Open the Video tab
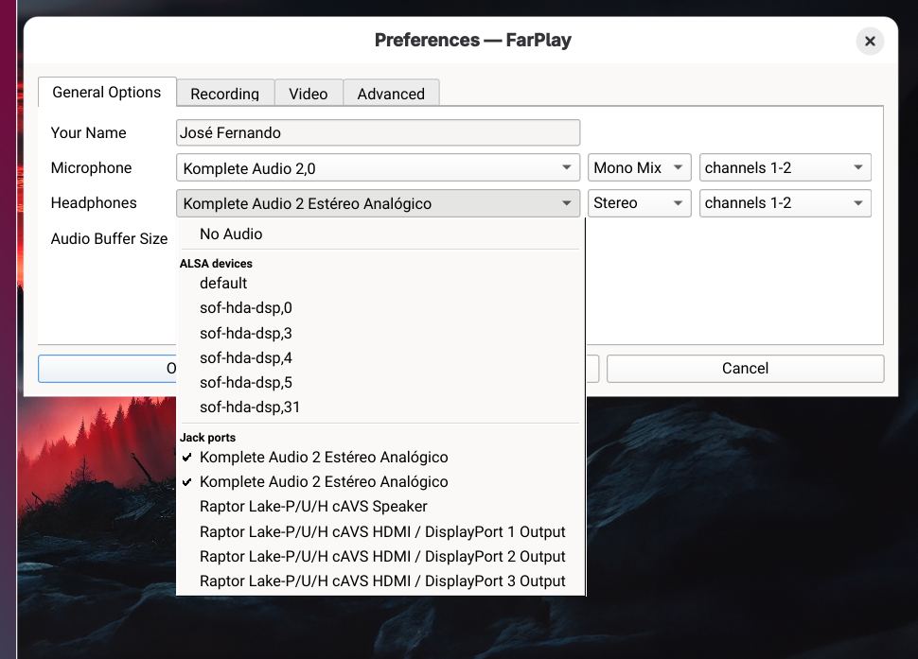This screenshot has height=659, width=918. point(308,94)
